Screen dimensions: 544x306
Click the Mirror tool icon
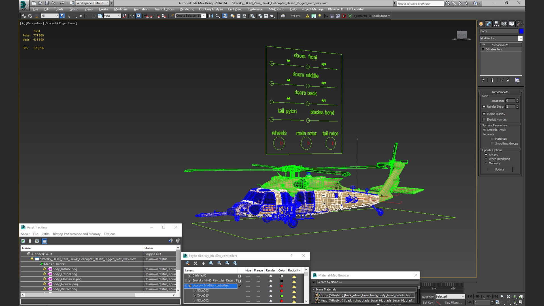(211, 16)
